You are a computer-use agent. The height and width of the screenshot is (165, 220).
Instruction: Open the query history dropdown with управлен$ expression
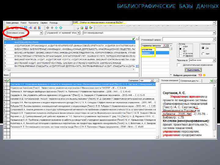point(79,33)
